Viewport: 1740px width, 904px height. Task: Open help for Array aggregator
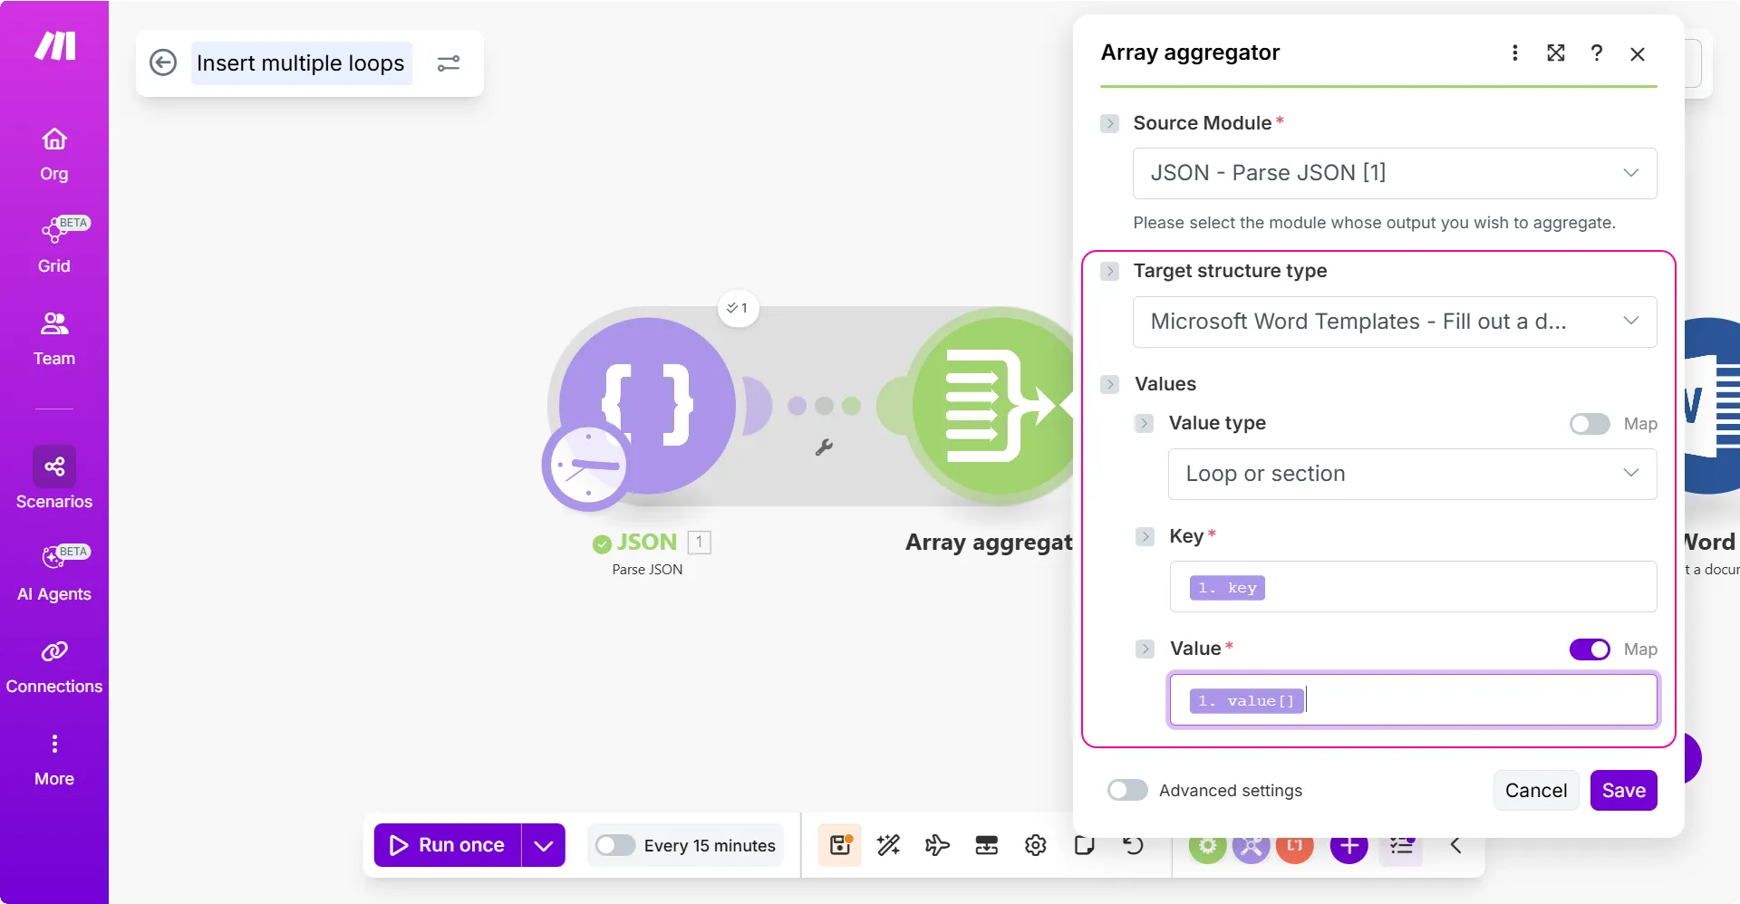point(1597,53)
